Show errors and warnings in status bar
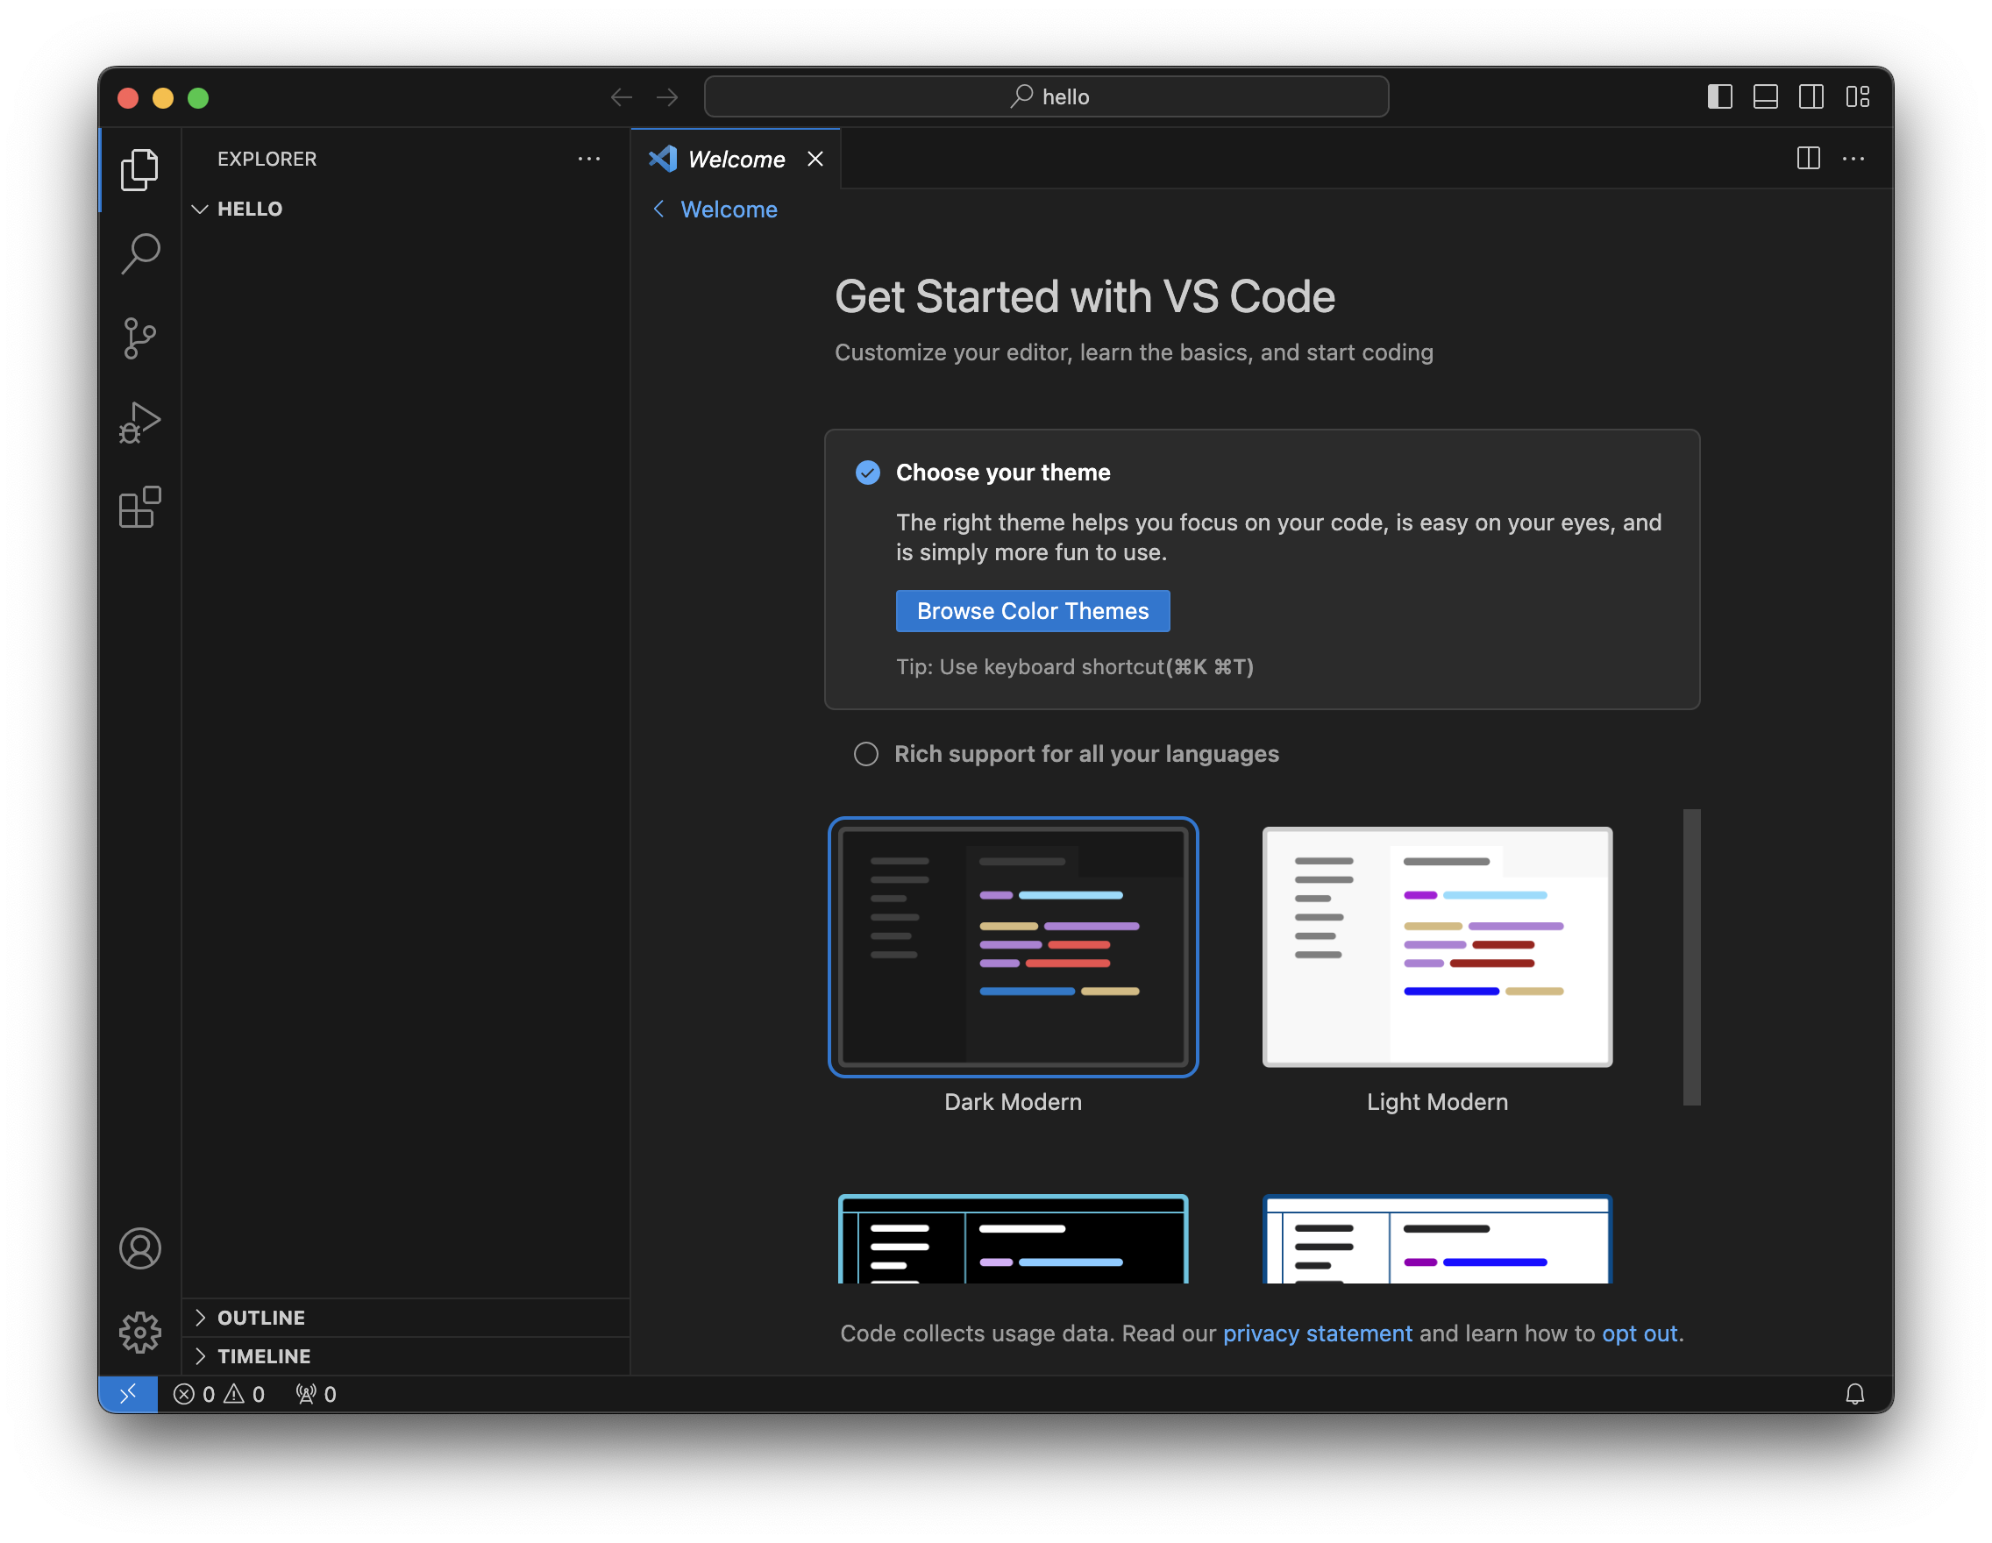The height and width of the screenshot is (1543, 1992). (219, 1393)
